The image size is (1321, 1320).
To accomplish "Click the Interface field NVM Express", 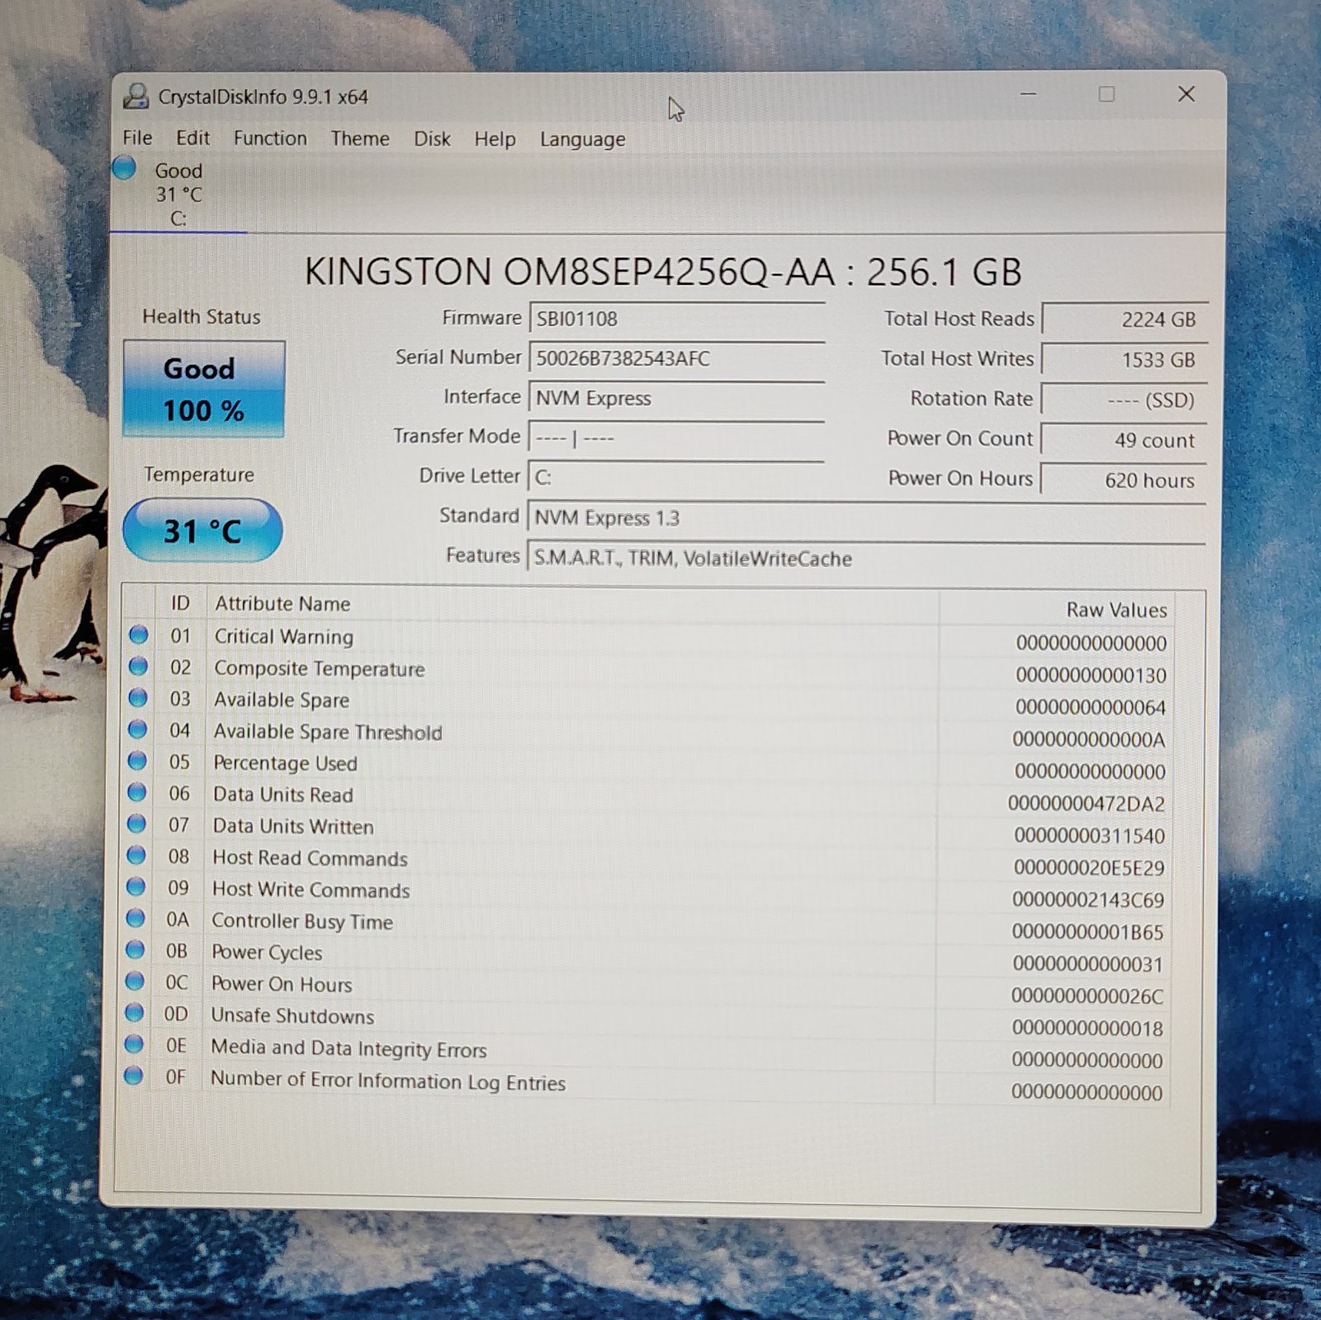I will click(x=676, y=398).
